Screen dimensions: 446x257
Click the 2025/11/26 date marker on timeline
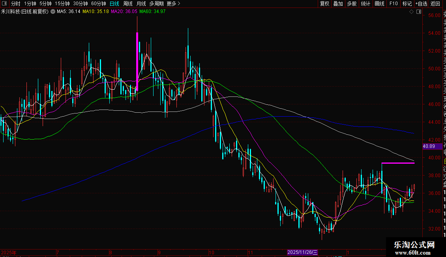pos(302,252)
